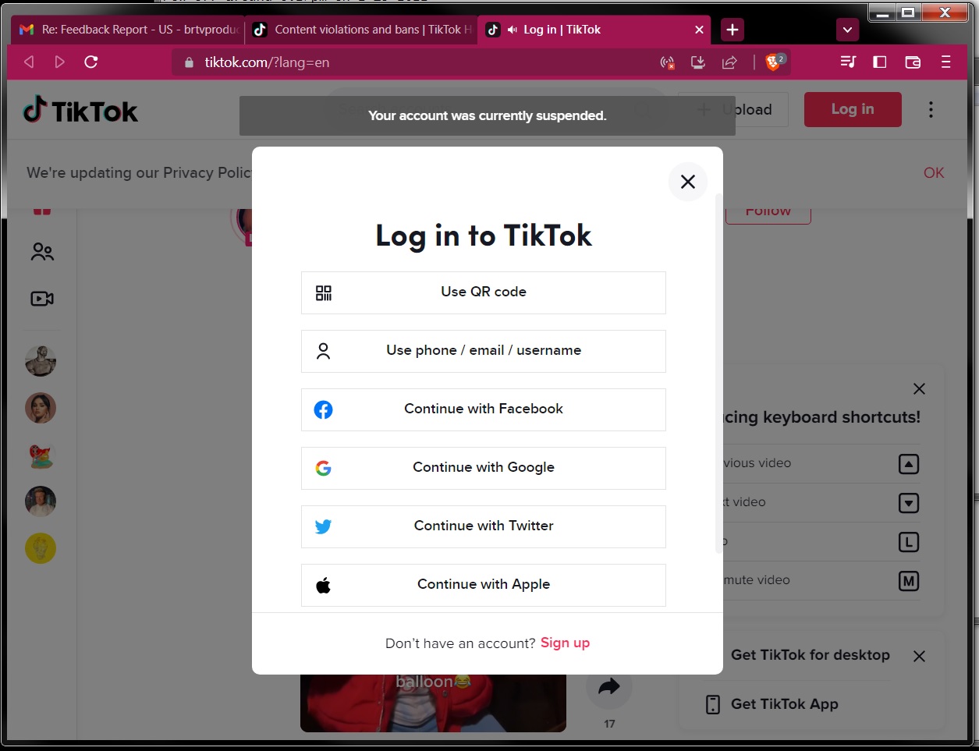Open second suggested account avatar in sidebar
The image size is (979, 751).
coord(41,408)
